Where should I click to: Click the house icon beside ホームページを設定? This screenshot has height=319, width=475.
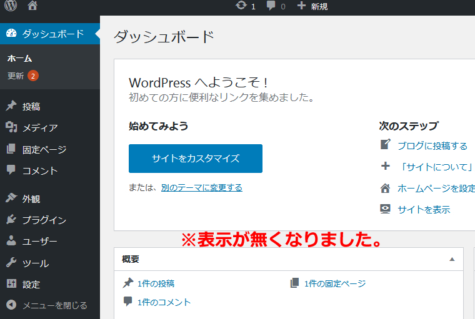click(386, 188)
